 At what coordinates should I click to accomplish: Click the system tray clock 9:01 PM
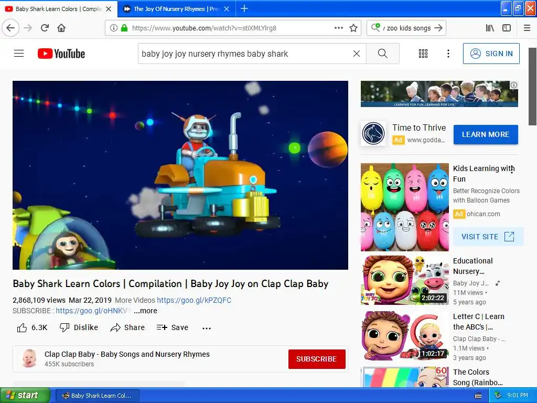point(518,396)
